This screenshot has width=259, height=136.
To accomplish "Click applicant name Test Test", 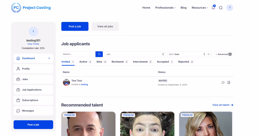I will coord(77,81).
